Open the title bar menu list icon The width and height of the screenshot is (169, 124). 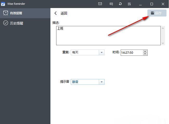coord(129,4)
